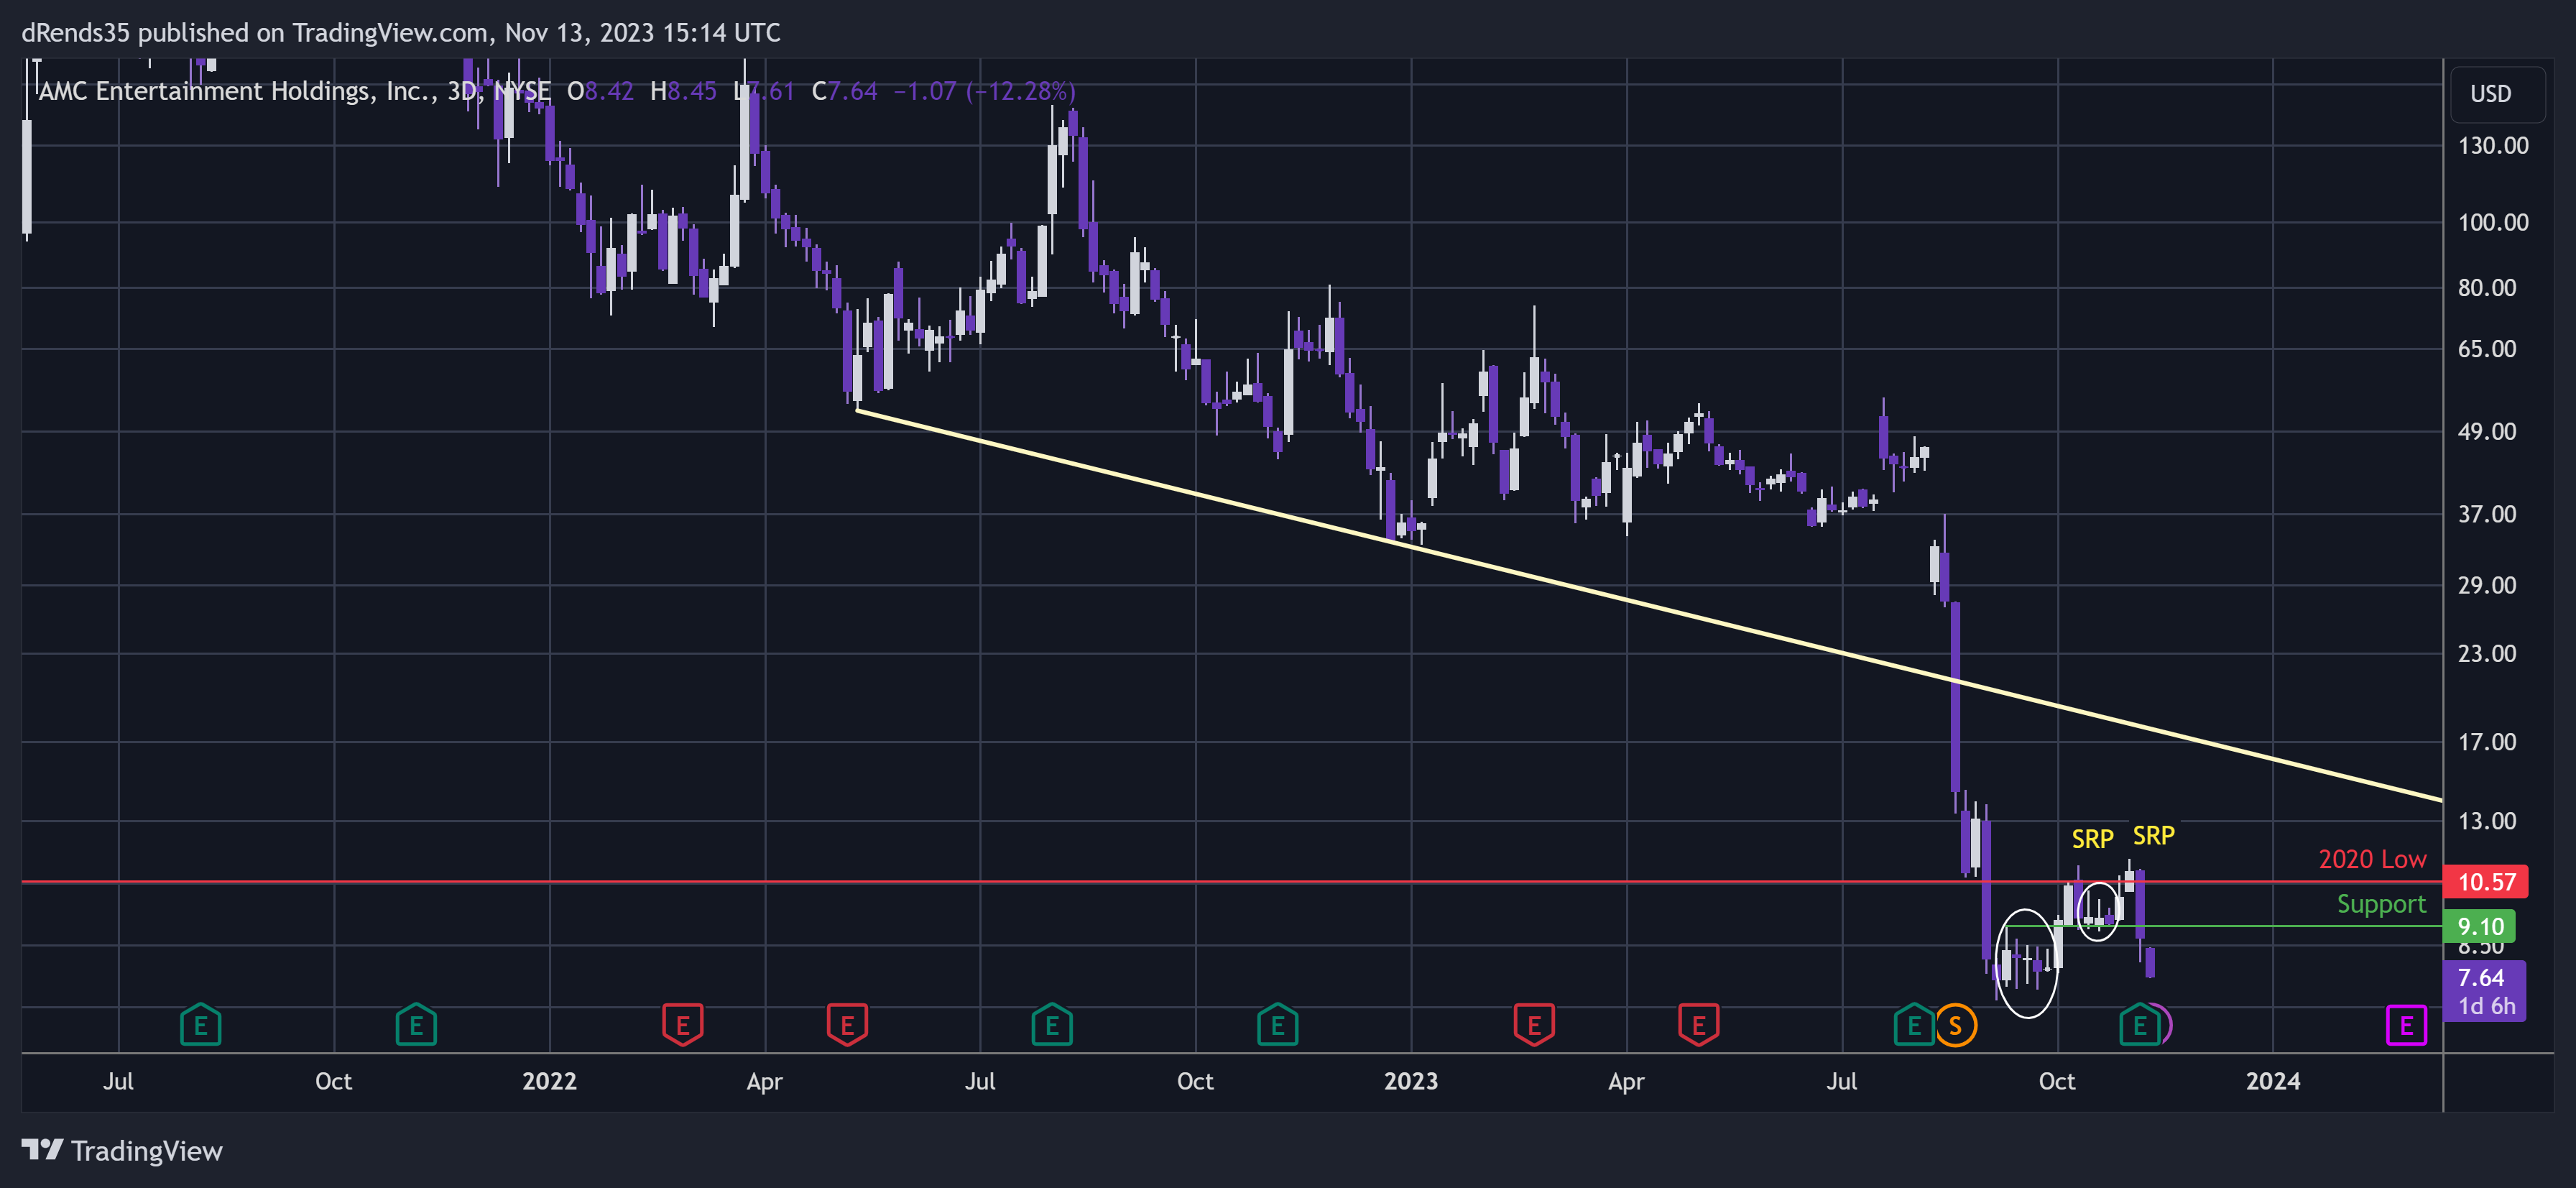The width and height of the screenshot is (2576, 1188).
Task: Select the second SRP annotation
Action: pos(2153,835)
